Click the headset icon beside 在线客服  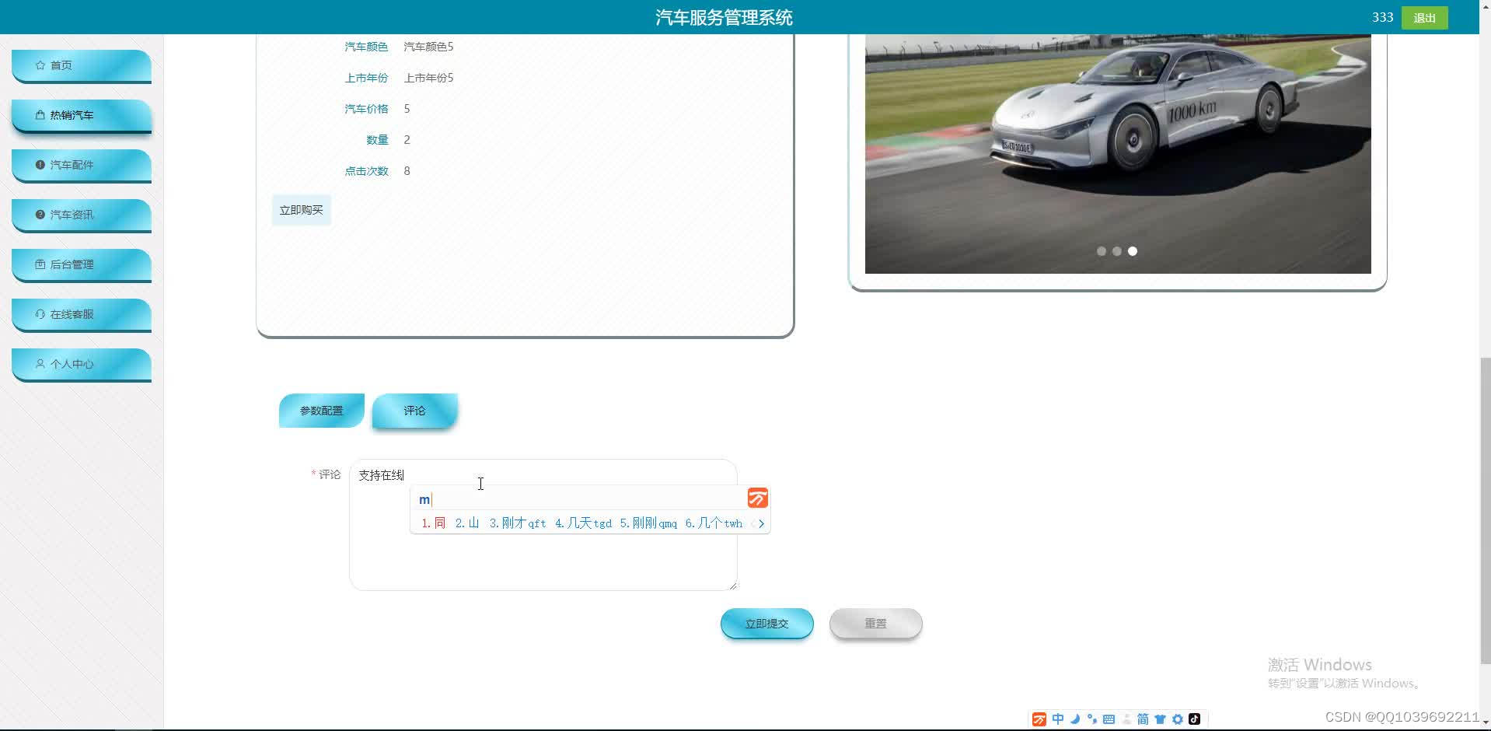(x=40, y=314)
